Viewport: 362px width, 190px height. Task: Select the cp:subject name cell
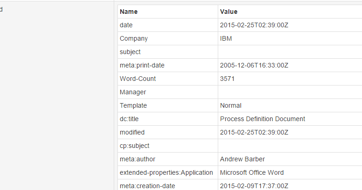click(135, 146)
